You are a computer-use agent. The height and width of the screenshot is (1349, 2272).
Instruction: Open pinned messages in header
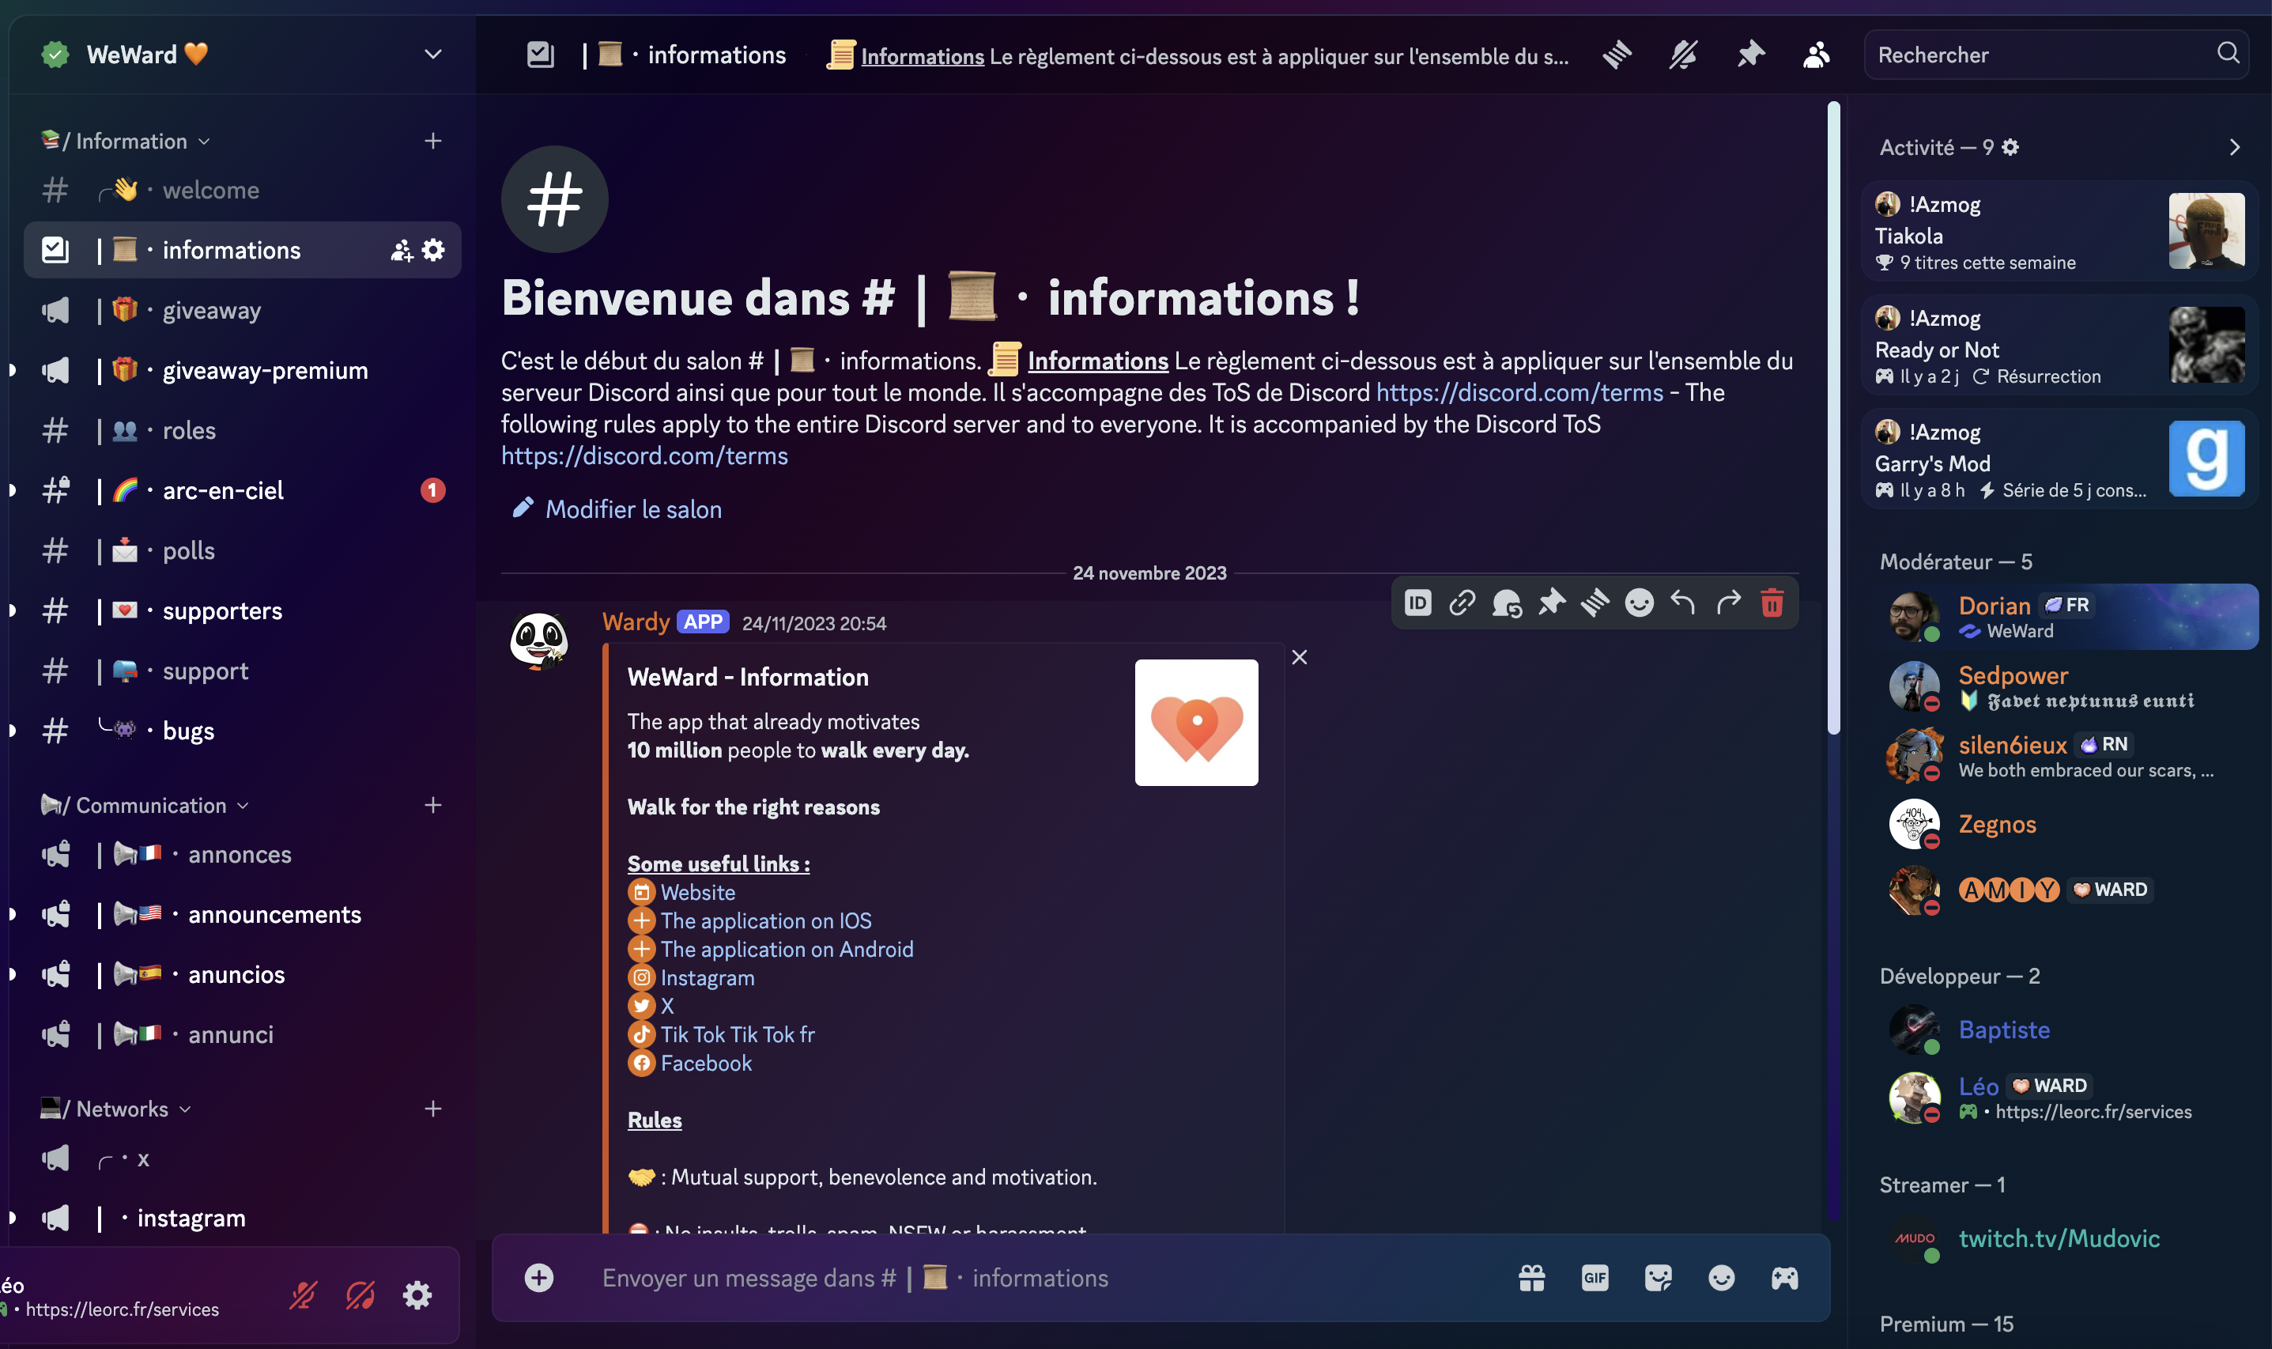1750,55
